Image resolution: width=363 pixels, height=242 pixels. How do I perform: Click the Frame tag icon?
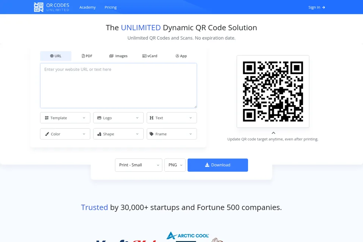(x=152, y=134)
